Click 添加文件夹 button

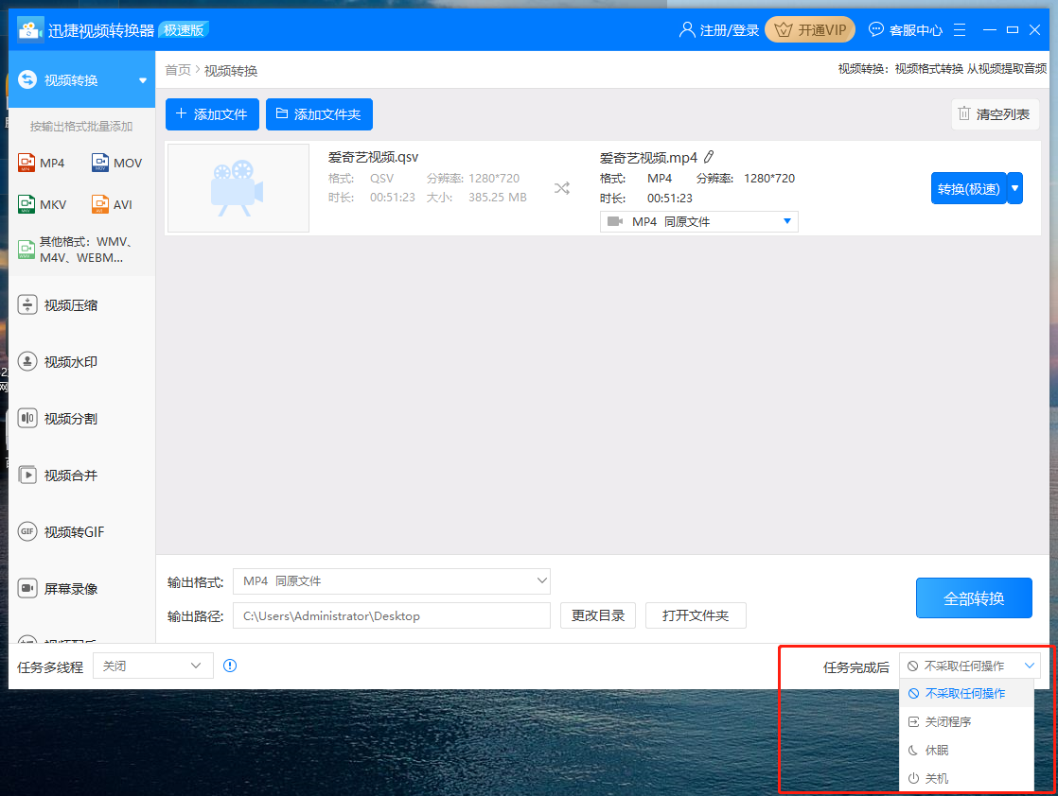coord(319,113)
